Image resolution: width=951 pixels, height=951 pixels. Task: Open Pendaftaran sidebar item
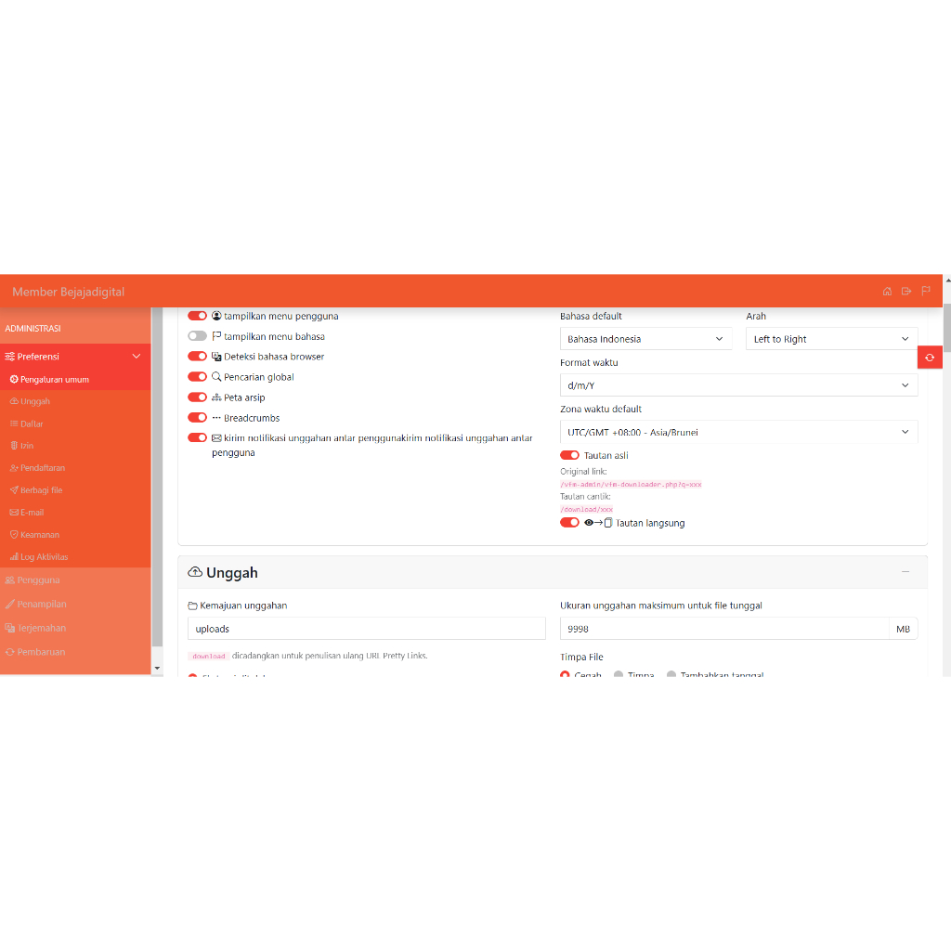pyautogui.click(x=75, y=468)
